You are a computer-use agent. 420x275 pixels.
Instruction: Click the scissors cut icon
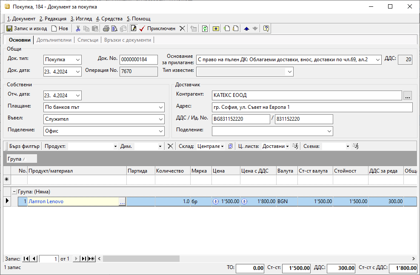click(x=78, y=28)
